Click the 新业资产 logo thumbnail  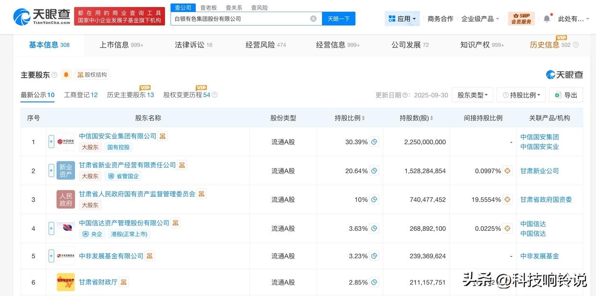66,170
